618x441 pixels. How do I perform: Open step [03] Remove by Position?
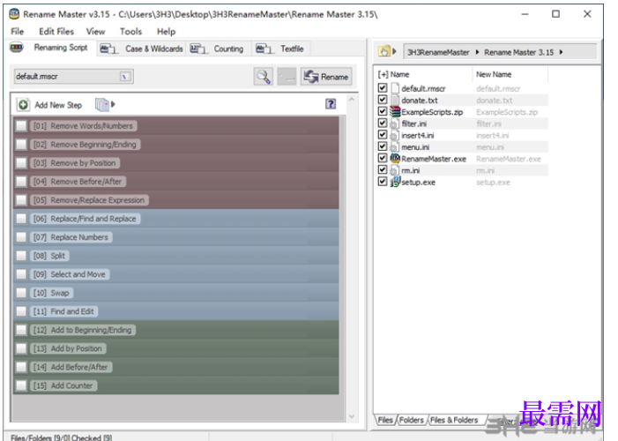click(74, 163)
